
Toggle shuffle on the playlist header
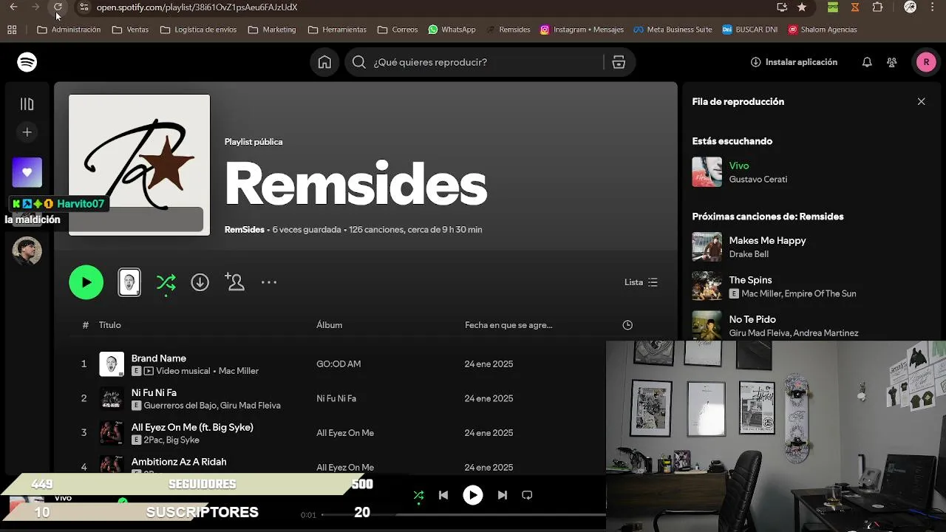pyautogui.click(x=166, y=282)
